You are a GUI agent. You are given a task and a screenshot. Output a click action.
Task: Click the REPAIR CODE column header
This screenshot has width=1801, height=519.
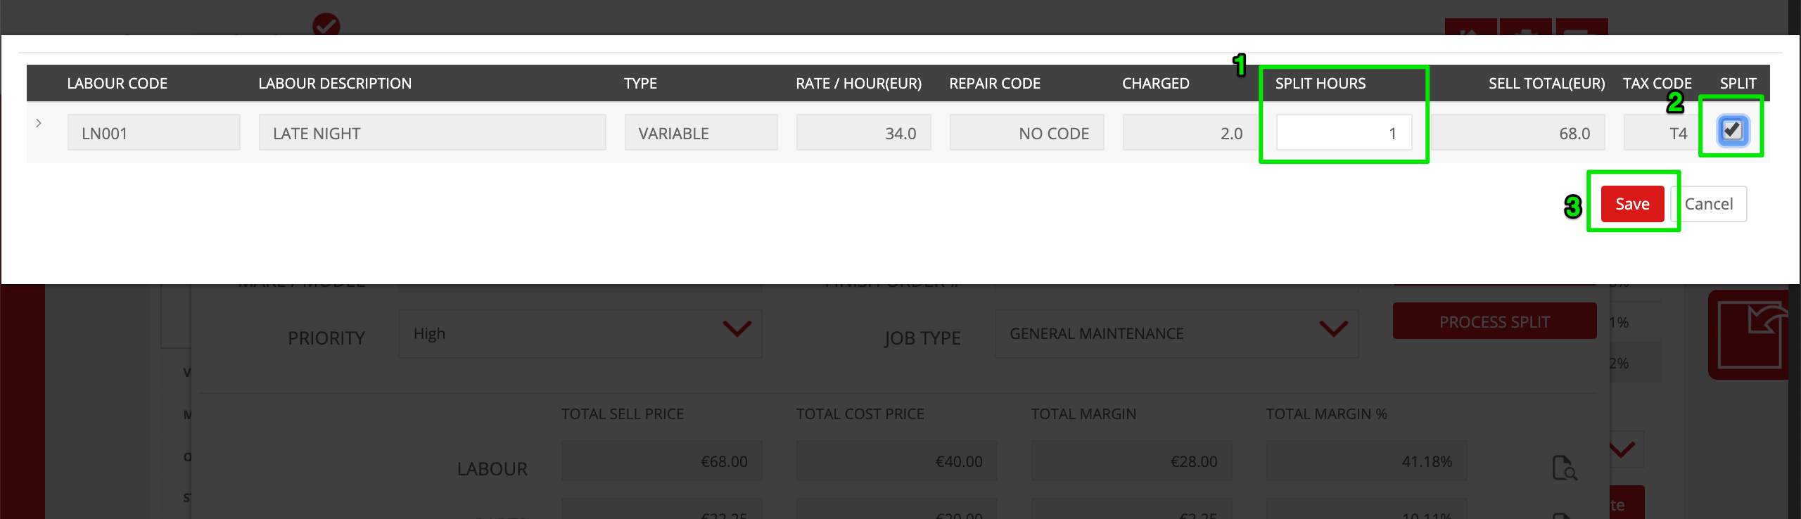995,84
